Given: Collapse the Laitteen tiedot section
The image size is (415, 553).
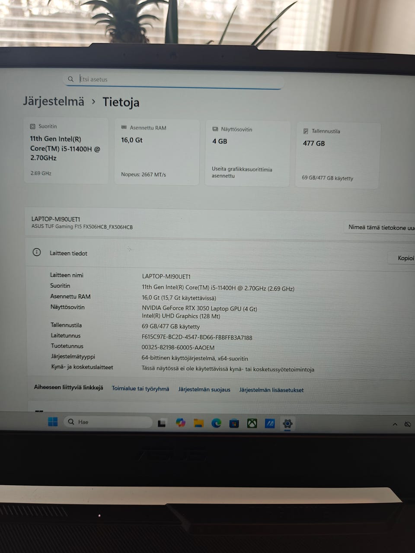Looking at the screenshot, I should point(220,255).
